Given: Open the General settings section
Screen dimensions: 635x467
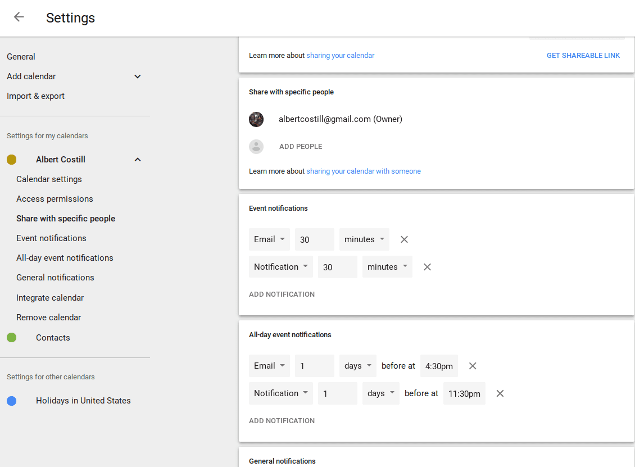Looking at the screenshot, I should coord(21,57).
